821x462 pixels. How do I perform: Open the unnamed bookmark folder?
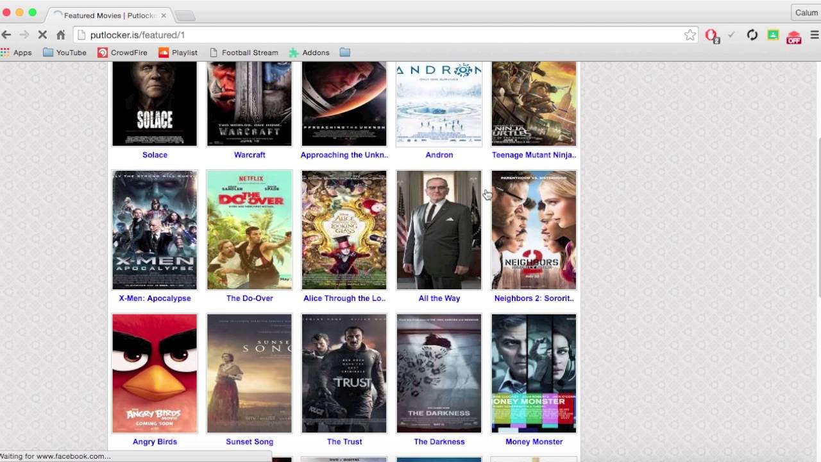(x=345, y=53)
